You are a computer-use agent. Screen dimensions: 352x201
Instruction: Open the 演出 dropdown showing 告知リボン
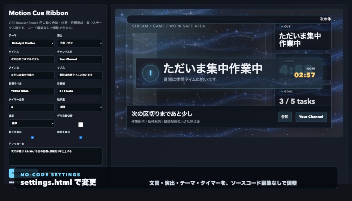(x=80, y=43)
